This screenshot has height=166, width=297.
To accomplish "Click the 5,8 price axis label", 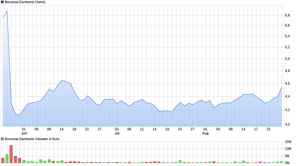I will pyautogui.click(x=287, y=15).
